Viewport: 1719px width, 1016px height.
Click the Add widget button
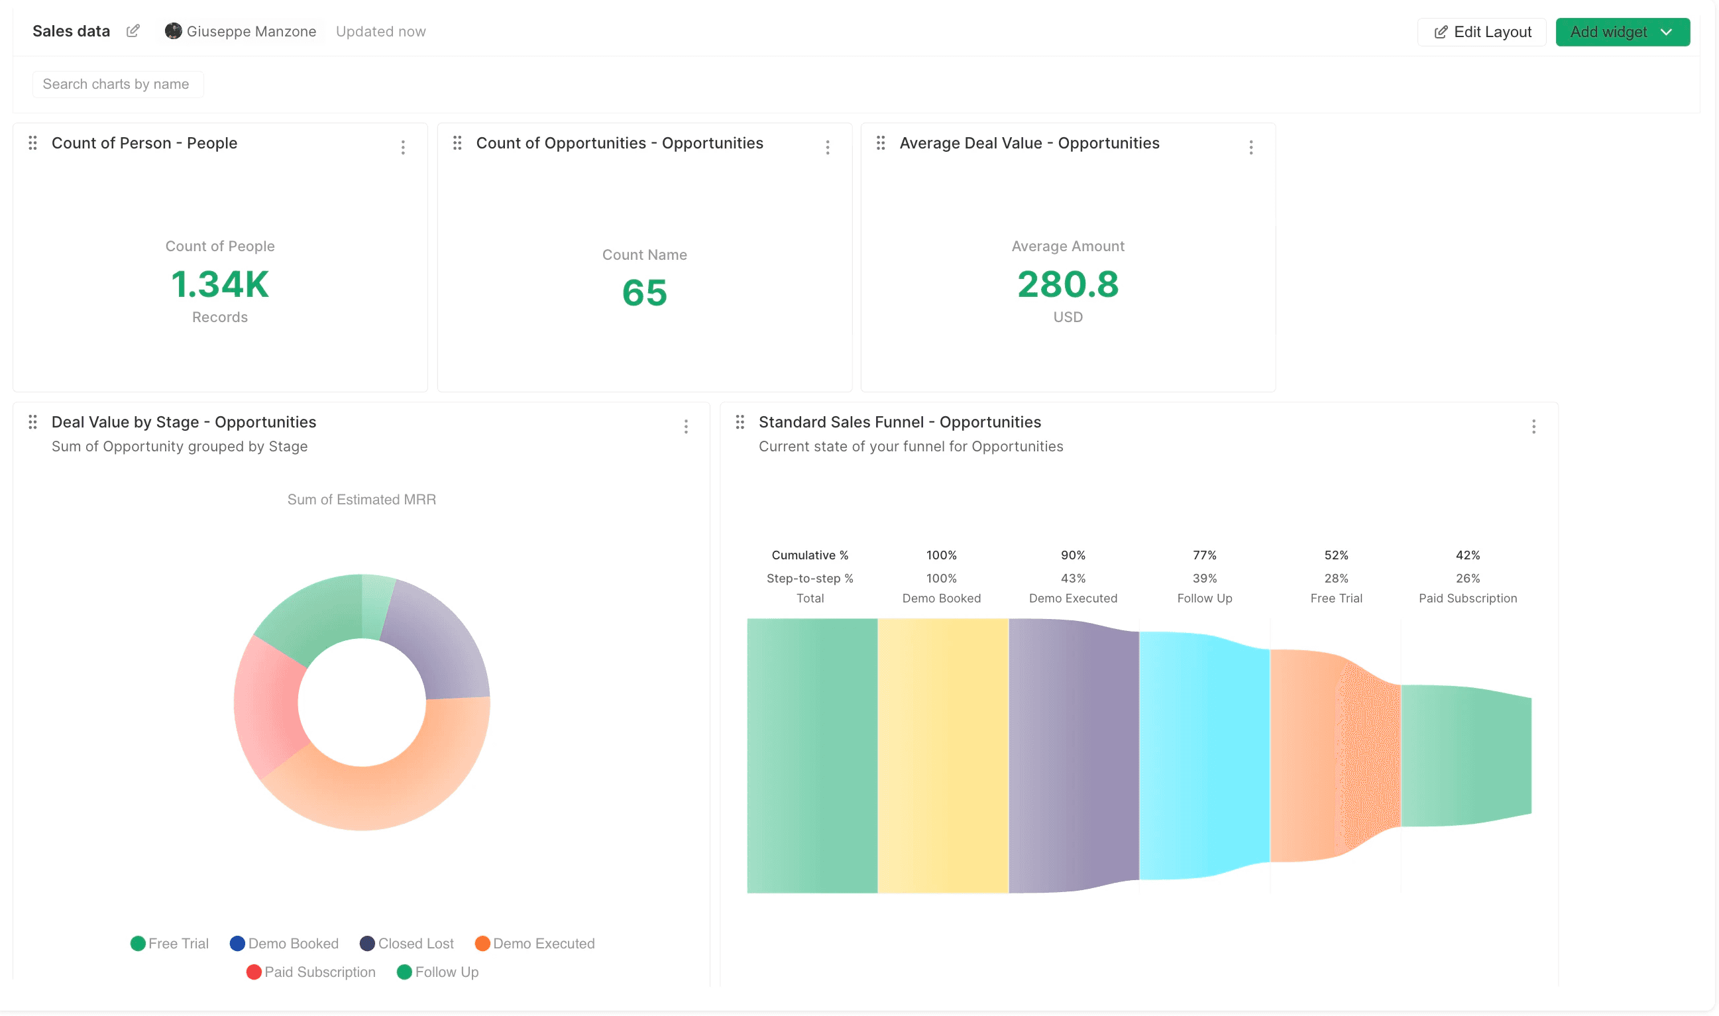click(1610, 32)
